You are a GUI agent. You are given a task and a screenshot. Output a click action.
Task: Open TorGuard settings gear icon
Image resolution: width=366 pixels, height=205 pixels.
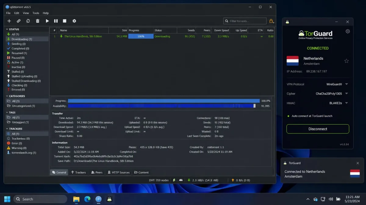(x=348, y=31)
